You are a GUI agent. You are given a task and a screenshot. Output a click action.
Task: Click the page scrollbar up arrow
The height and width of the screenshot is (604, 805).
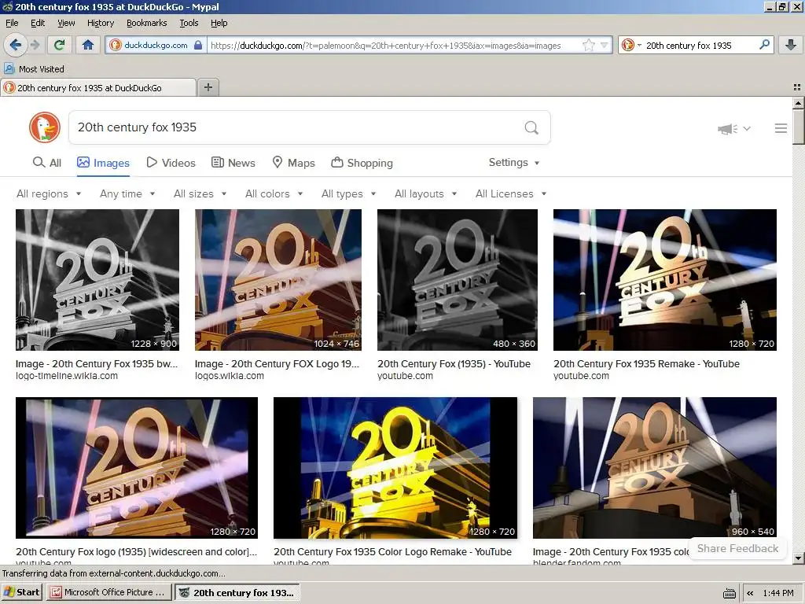pos(798,103)
